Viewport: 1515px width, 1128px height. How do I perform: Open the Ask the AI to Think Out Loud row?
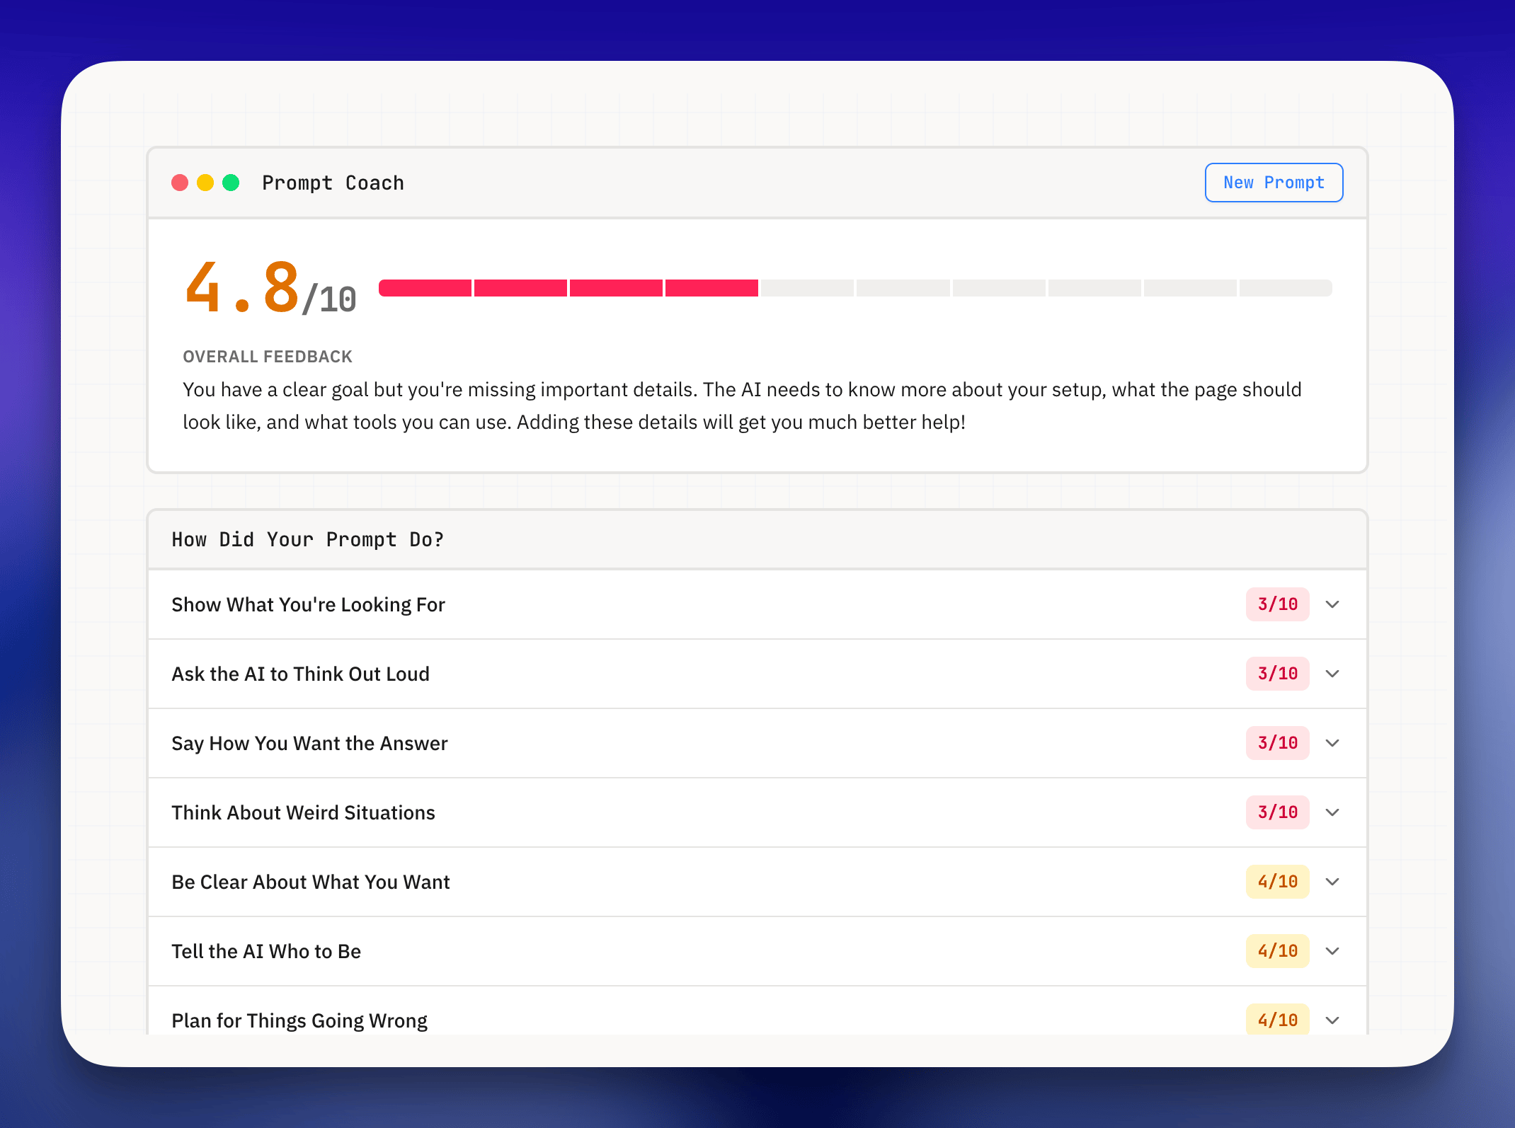300,674
